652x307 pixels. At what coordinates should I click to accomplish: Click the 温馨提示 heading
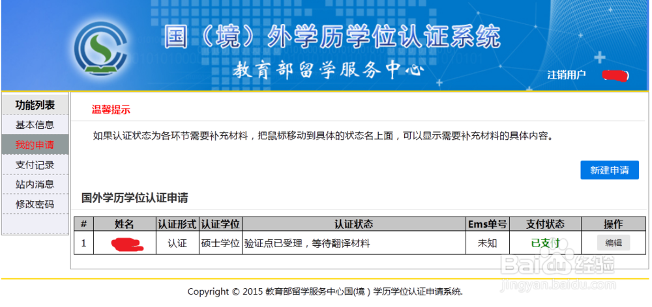(x=111, y=110)
